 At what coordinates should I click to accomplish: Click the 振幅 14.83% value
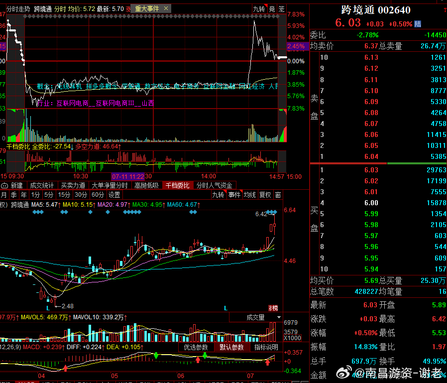click(x=366, y=347)
